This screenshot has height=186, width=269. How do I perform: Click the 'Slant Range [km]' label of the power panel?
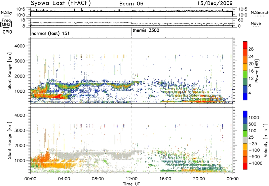point(9,71)
